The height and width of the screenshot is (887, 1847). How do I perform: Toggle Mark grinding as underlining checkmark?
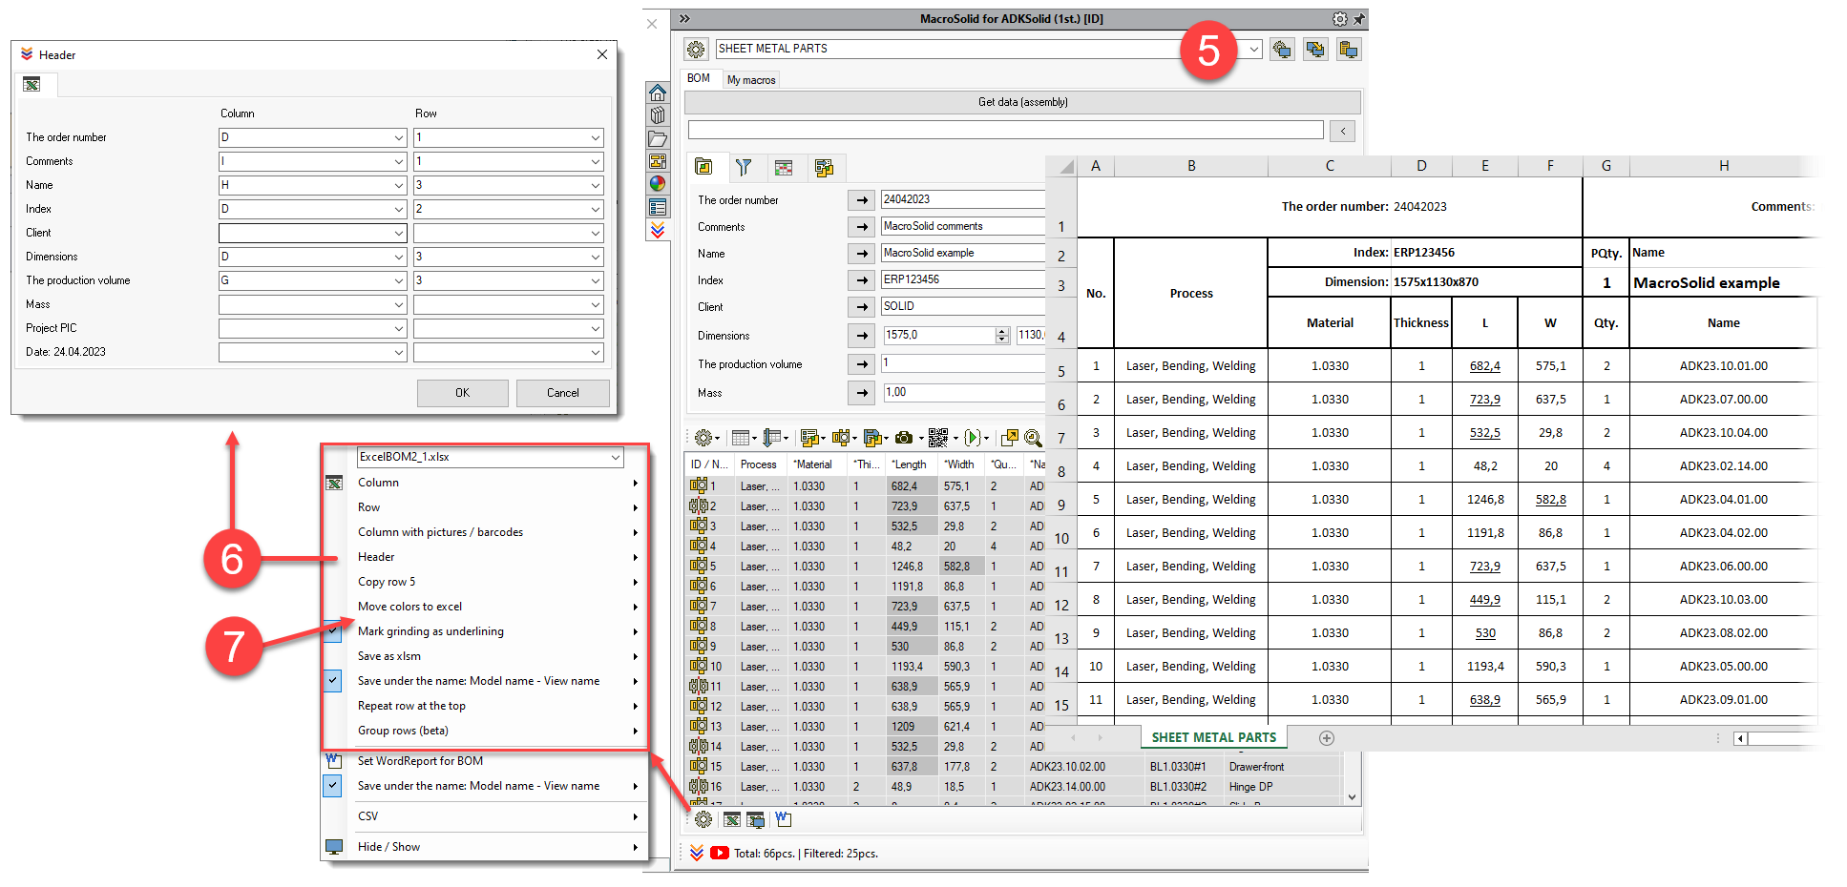332,631
